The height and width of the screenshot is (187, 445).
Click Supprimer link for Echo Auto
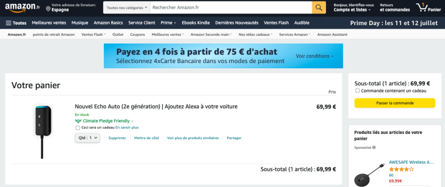(117, 138)
